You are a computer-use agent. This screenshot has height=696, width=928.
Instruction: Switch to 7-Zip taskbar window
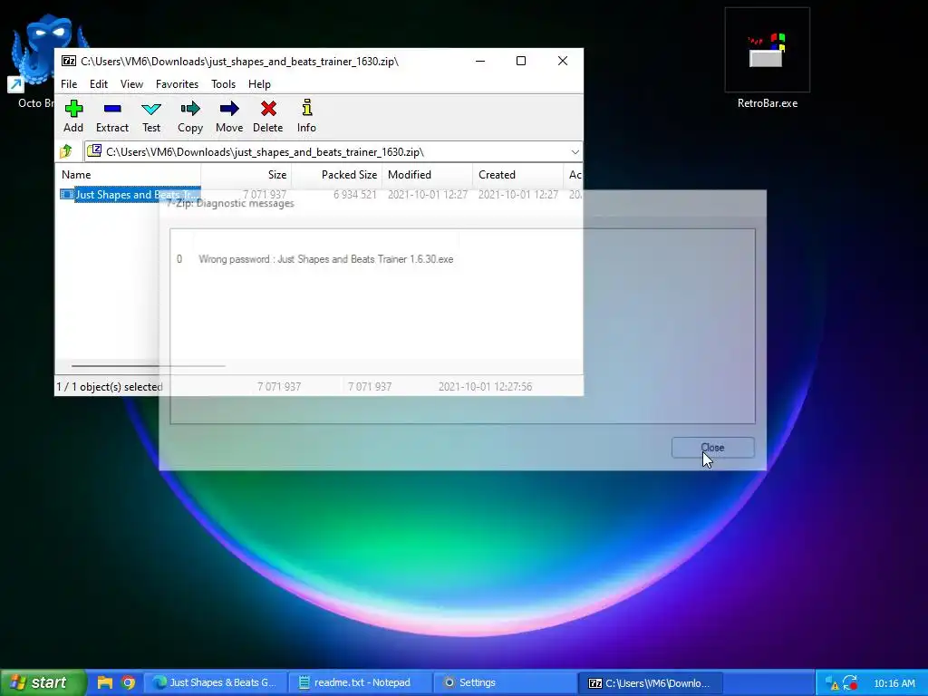650,682
